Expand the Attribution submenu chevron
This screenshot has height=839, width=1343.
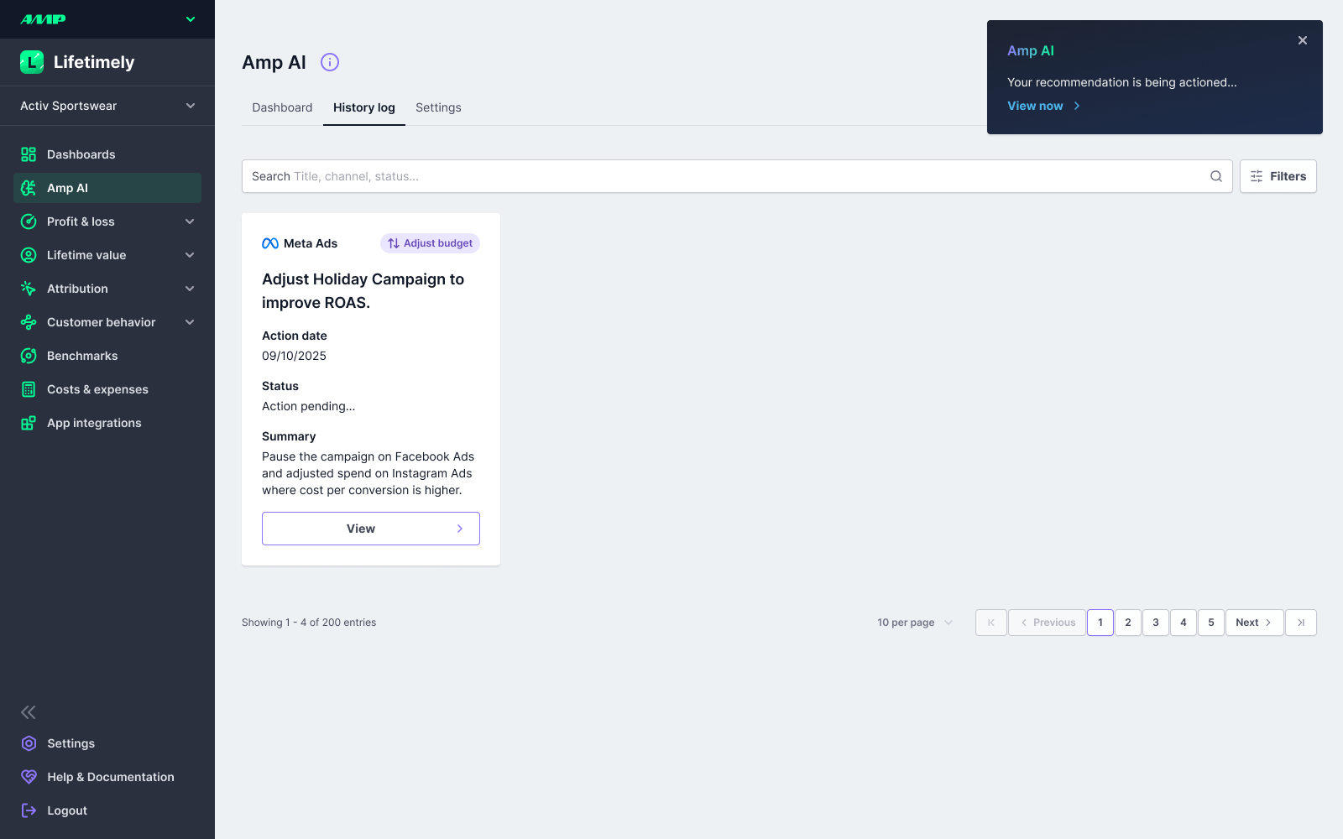pos(190,289)
